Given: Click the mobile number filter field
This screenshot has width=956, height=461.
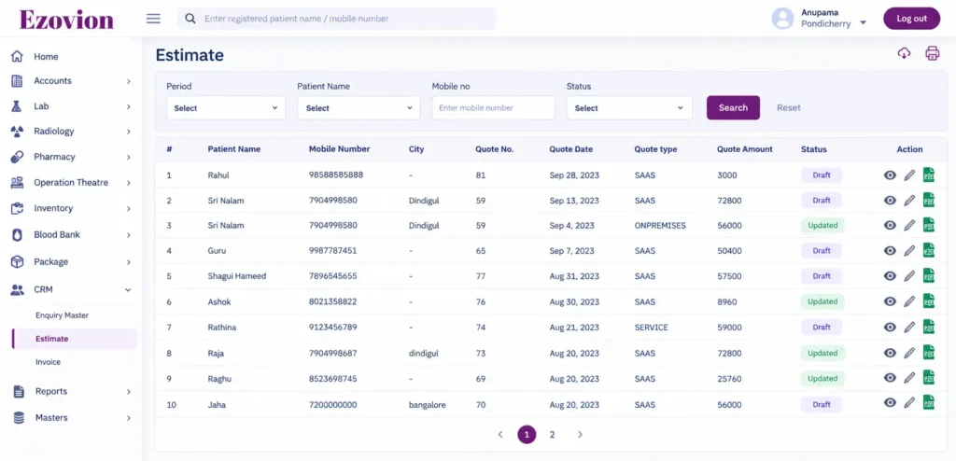Looking at the screenshot, I should pos(493,108).
